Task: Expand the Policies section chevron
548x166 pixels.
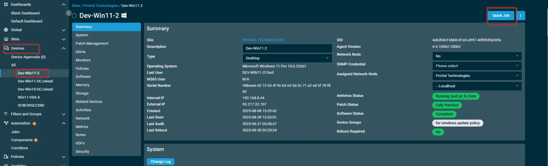Action: (x=64, y=157)
